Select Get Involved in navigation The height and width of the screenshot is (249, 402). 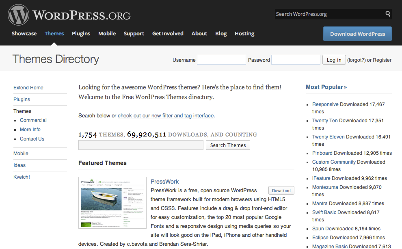(x=168, y=34)
